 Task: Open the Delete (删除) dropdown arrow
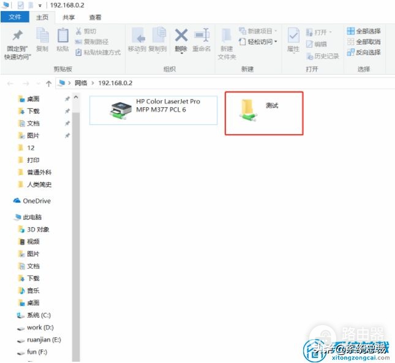181,53
